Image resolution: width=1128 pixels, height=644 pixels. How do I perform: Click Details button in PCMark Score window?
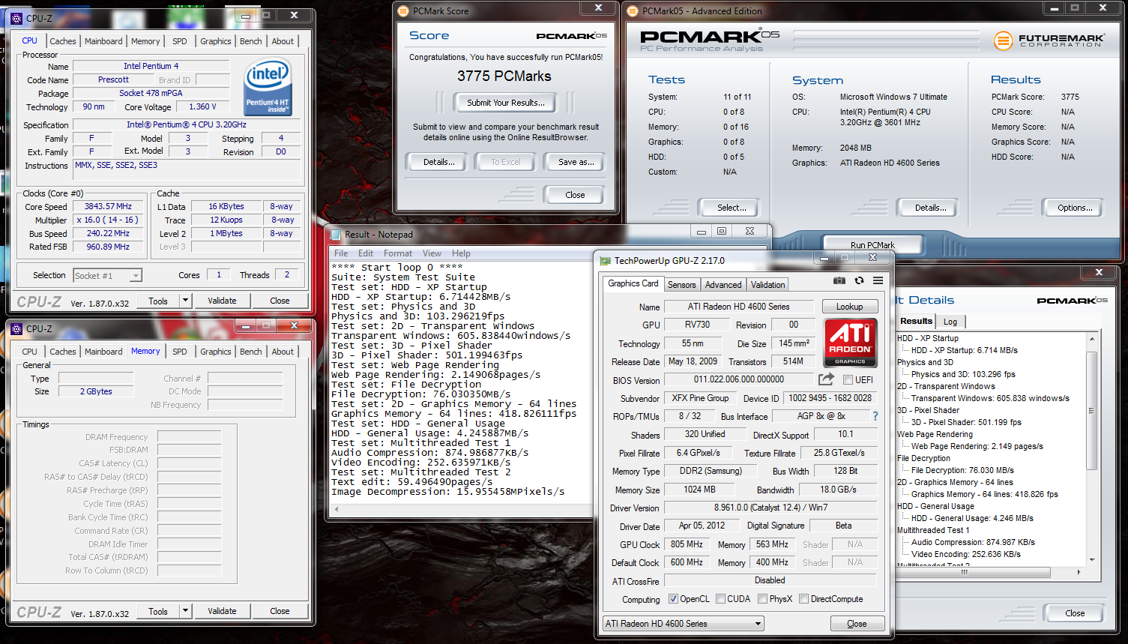439,162
